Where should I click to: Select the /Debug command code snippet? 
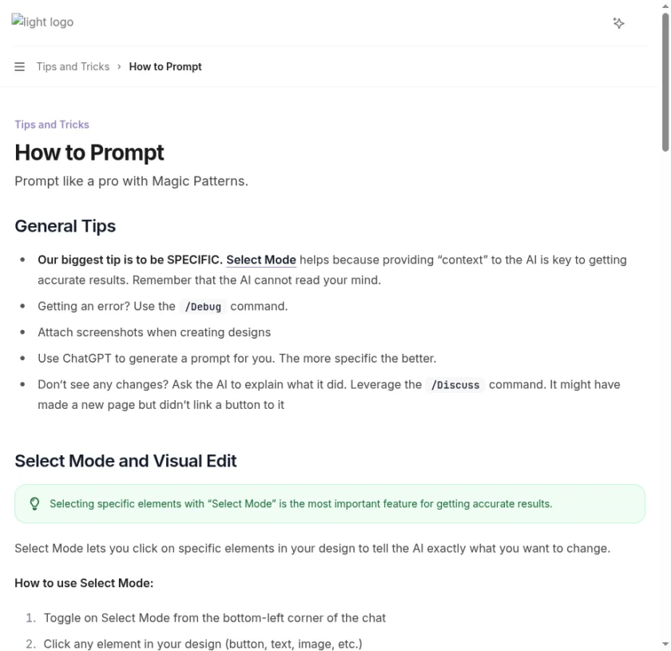tap(202, 306)
